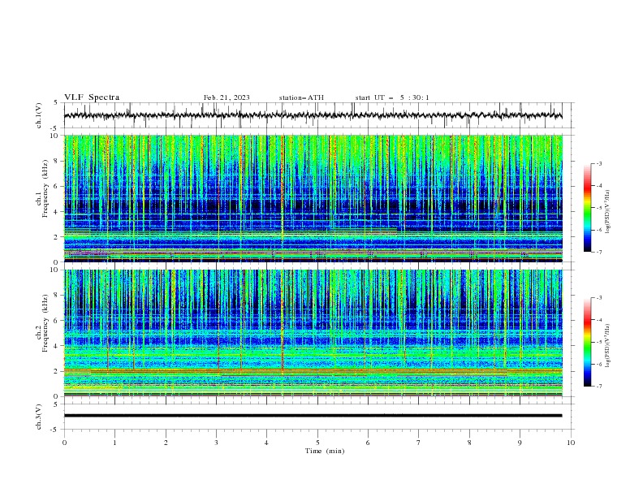Click the "VLF Spectra" title text

pyautogui.click(x=92, y=97)
